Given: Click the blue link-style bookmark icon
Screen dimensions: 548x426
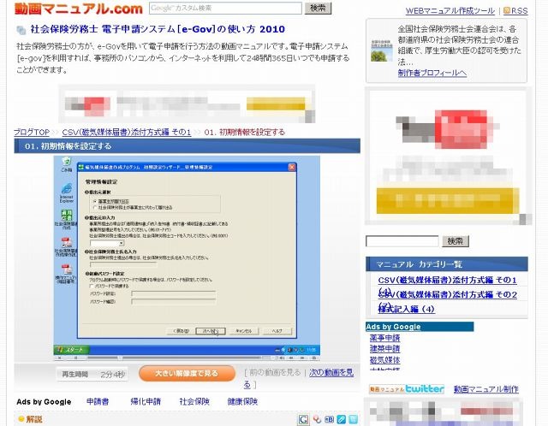Looking at the screenshot, I should (341, 419).
